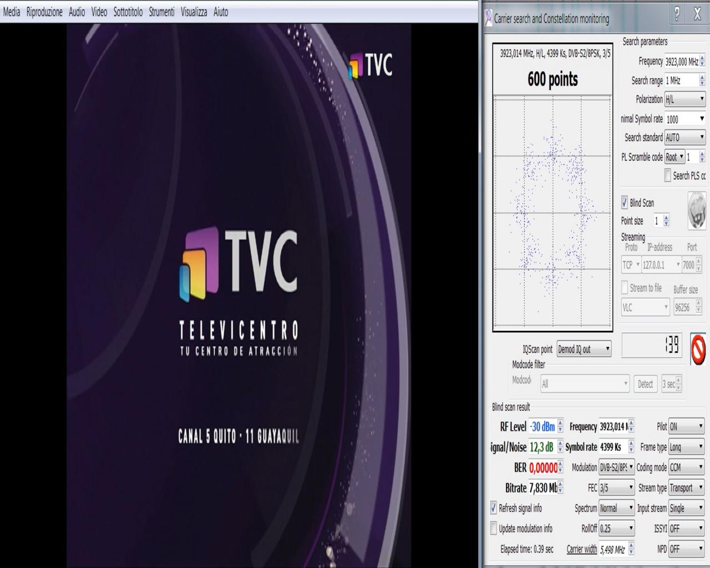The width and height of the screenshot is (710, 568).
Task: Enable the Search PLS code checkbox
Action: click(668, 176)
